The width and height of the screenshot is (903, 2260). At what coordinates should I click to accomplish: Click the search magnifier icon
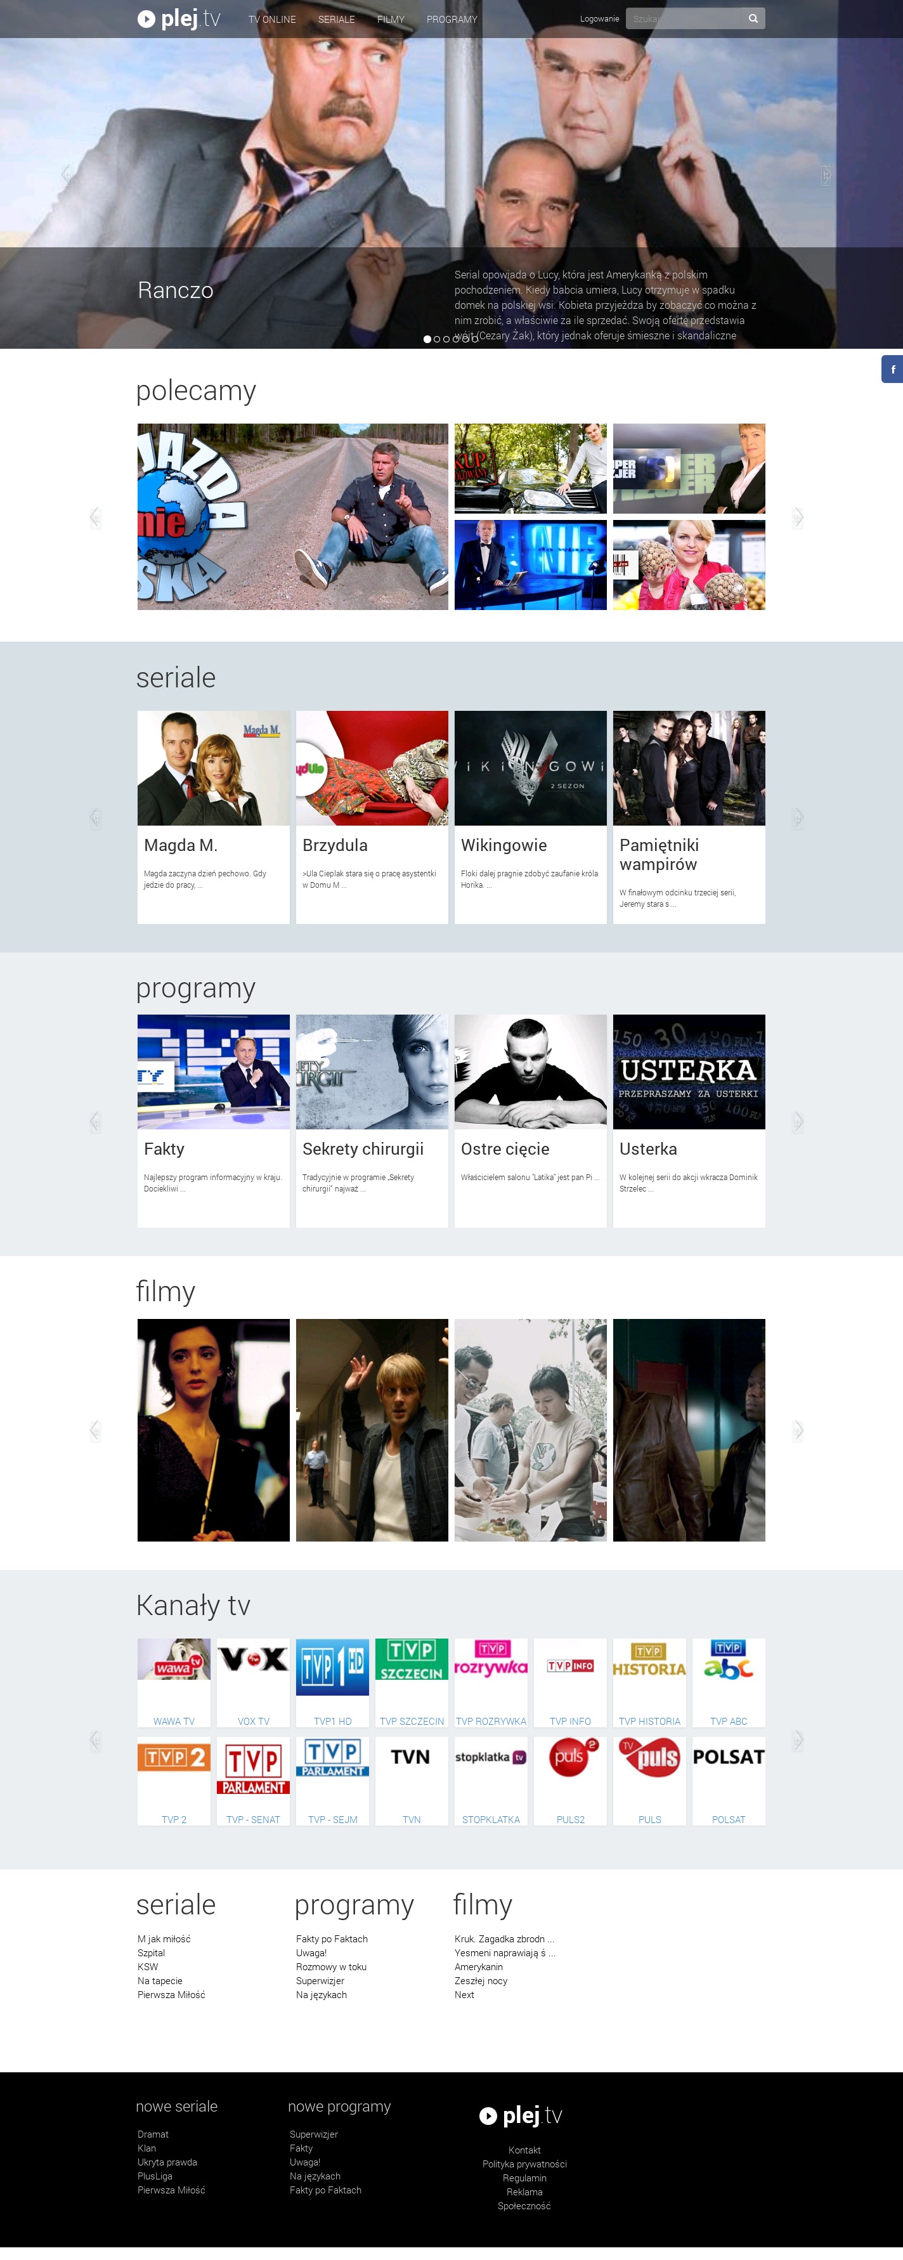(x=752, y=18)
